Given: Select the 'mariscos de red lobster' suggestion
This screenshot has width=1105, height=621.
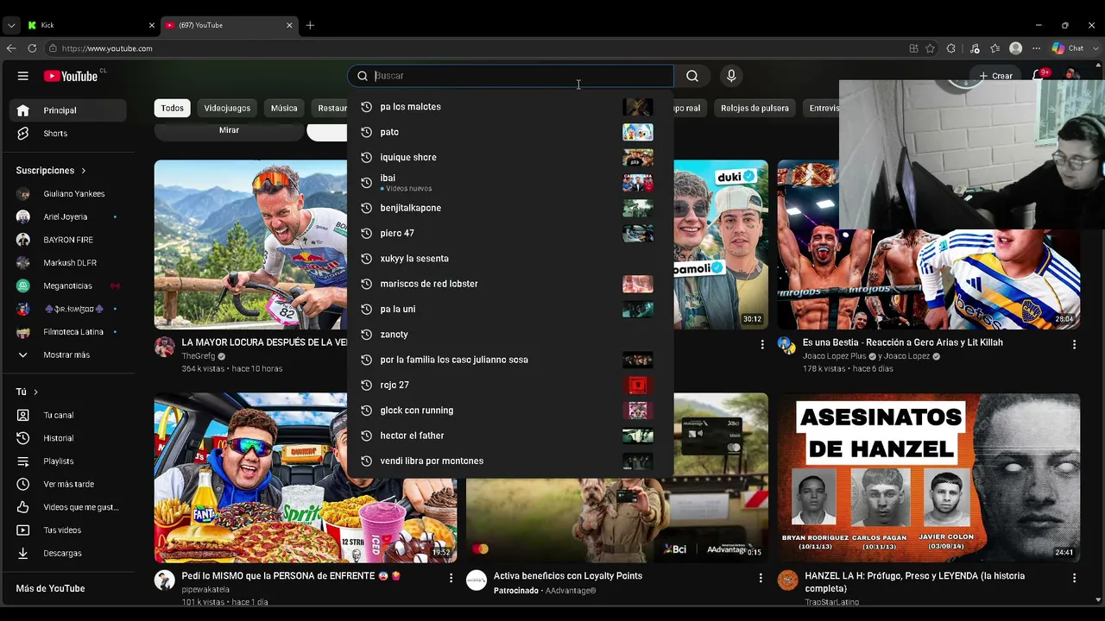Looking at the screenshot, I should tap(510, 284).
